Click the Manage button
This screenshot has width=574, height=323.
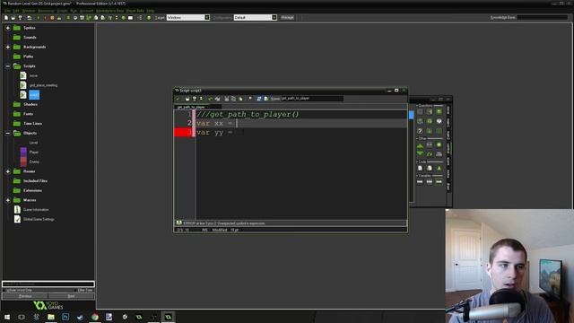tap(287, 17)
